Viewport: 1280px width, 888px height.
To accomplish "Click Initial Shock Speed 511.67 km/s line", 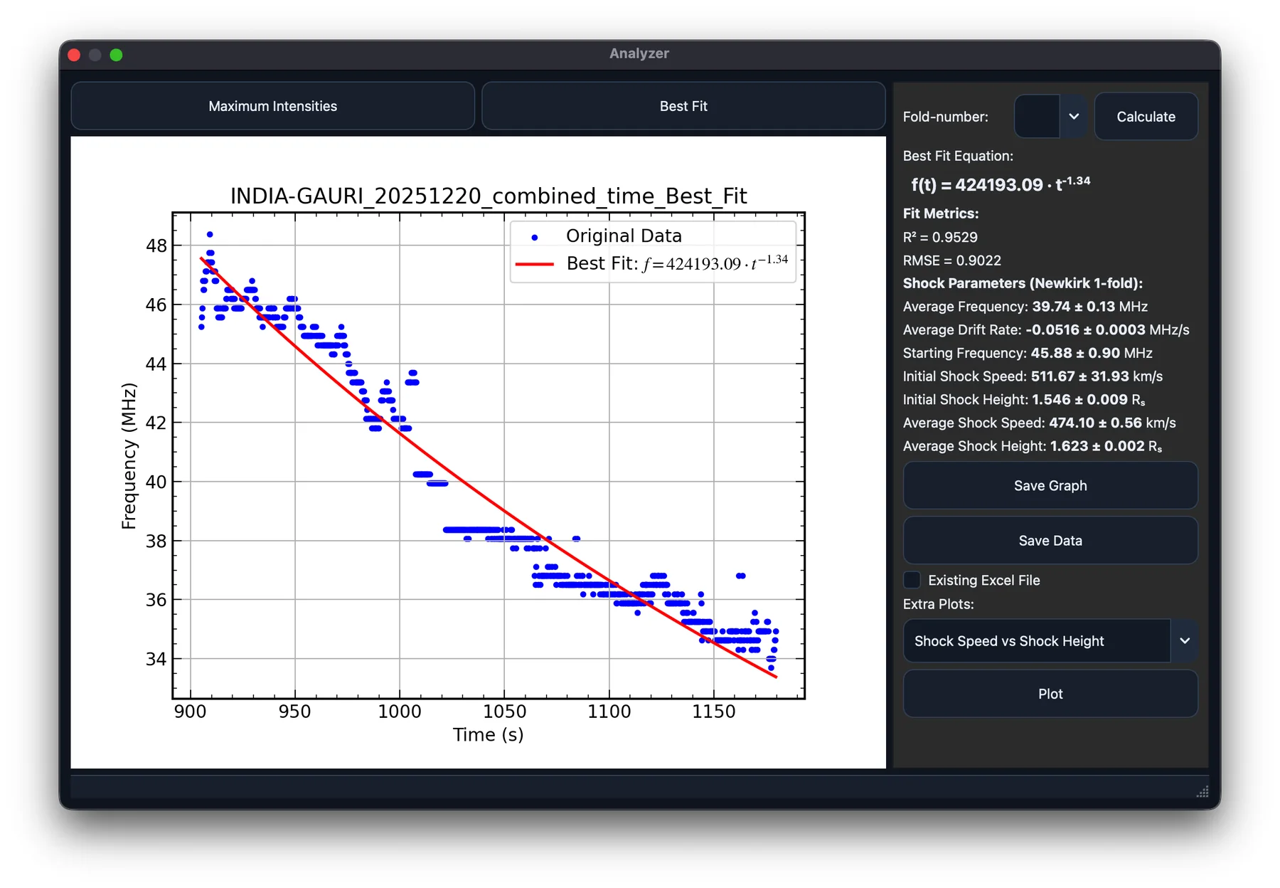I will [1033, 376].
